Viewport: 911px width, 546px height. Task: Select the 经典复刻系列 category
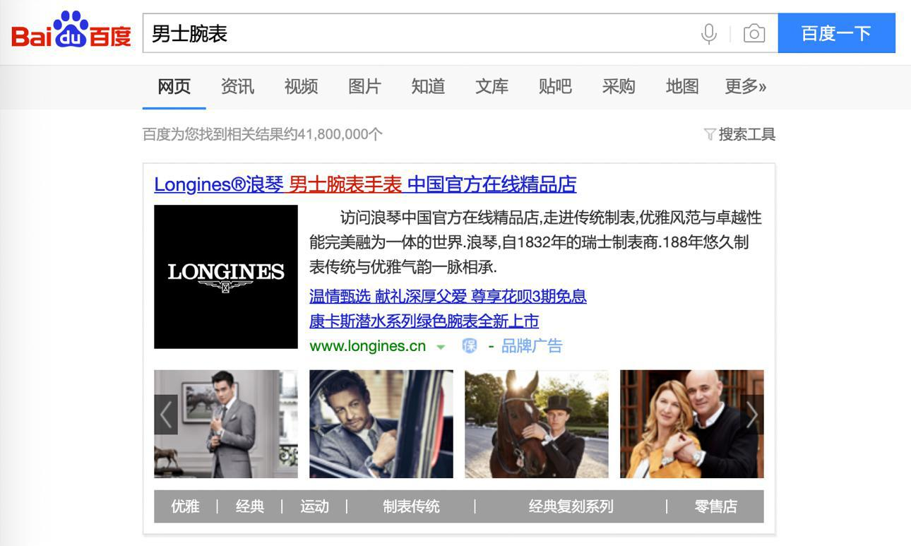click(x=571, y=506)
